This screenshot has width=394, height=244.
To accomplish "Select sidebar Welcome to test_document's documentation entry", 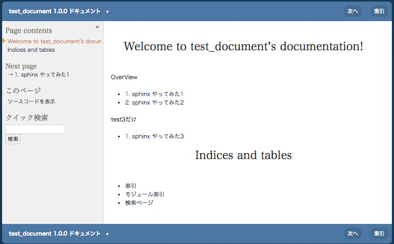I will (x=54, y=41).
